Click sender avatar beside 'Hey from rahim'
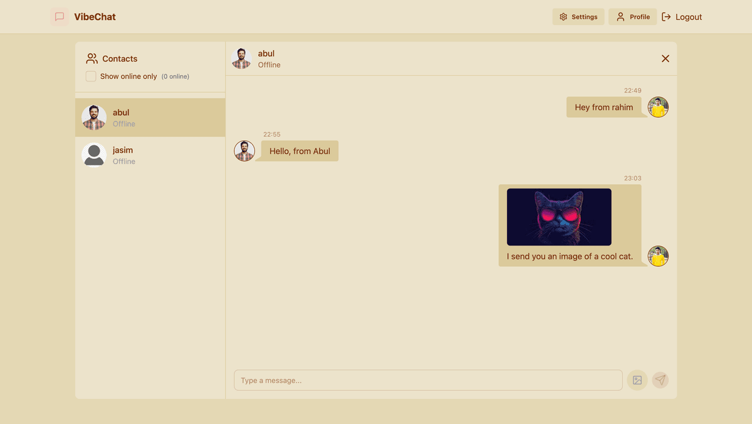 click(x=658, y=107)
